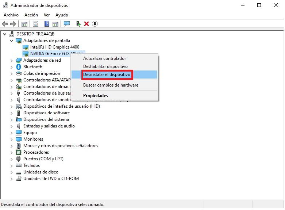Click the Colas de impresión printer icon
The image size is (285, 210).
tap(19, 73)
